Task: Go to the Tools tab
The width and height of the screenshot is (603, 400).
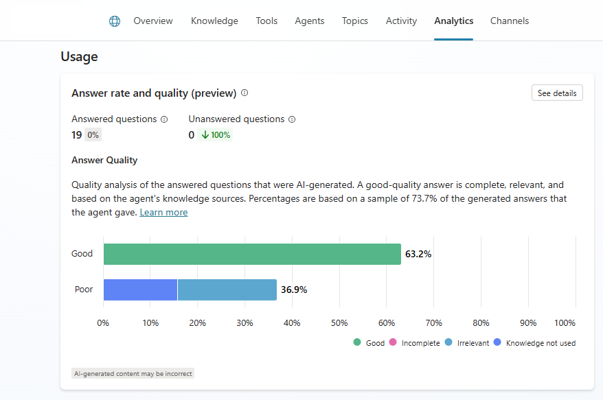Action: (266, 21)
